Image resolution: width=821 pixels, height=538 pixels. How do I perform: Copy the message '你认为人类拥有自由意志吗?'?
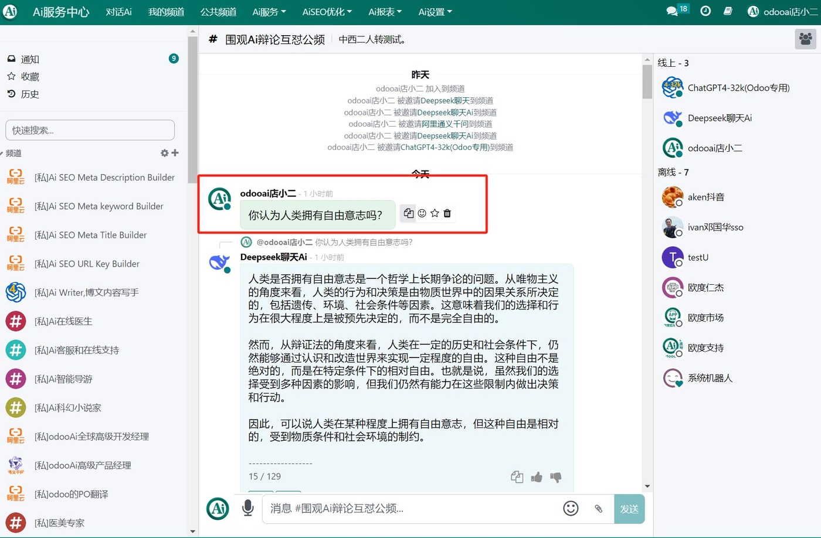408,213
